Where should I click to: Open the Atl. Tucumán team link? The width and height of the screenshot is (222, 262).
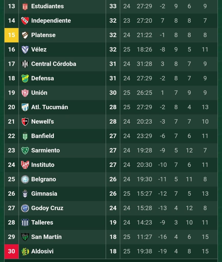(x=50, y=107)
